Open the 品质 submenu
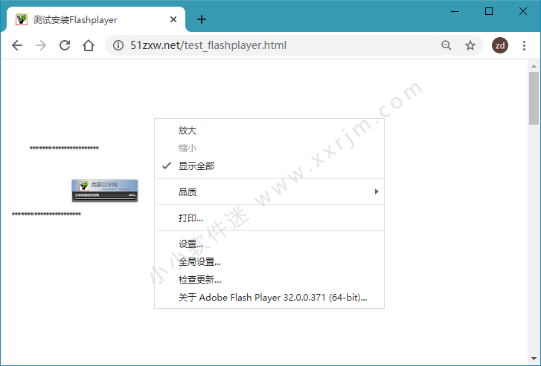 pyautogui.click(x=269, y=192)
